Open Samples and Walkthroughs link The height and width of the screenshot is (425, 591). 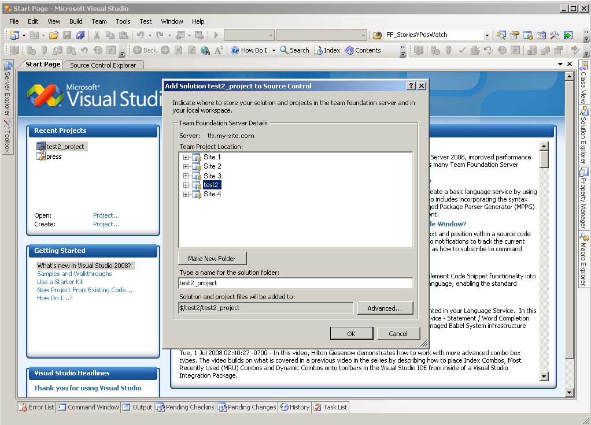[74, 274]
